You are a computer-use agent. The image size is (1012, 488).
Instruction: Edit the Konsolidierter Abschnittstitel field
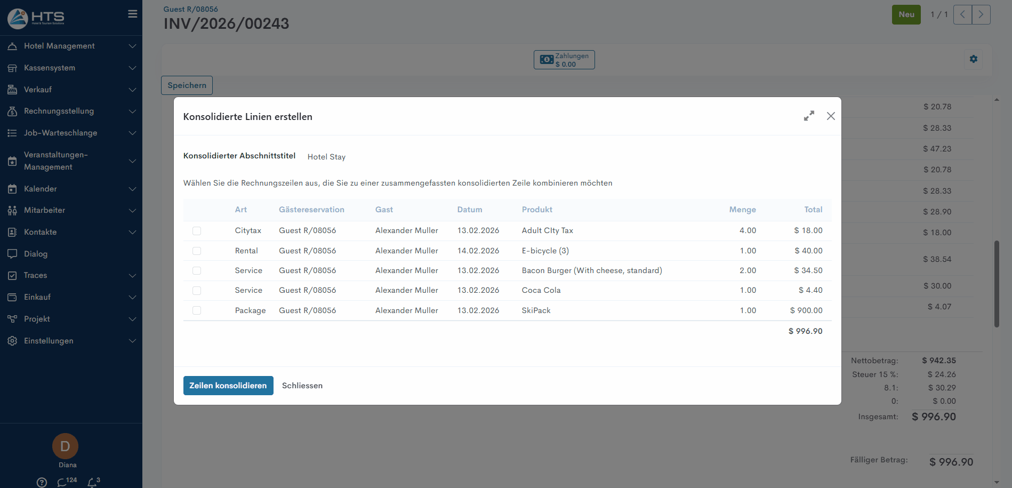tap(427, 157)
